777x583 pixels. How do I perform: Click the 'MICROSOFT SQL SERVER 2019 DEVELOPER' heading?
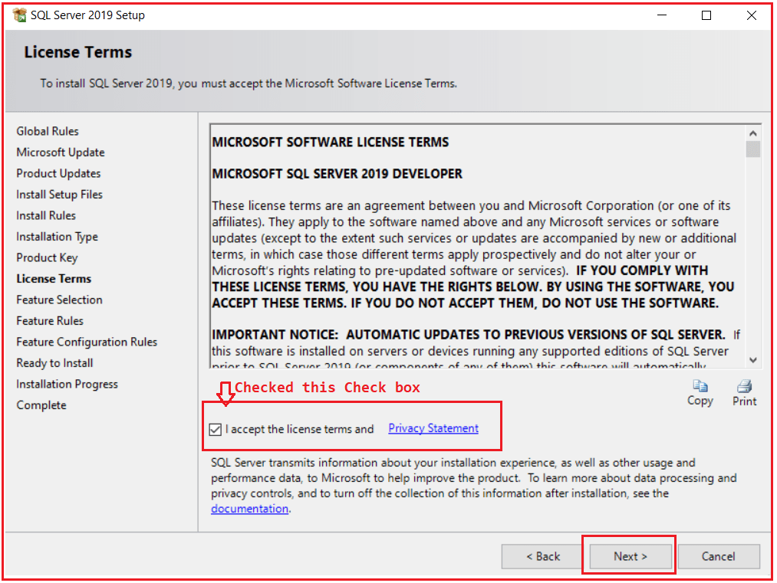click(x=337, y=174)
